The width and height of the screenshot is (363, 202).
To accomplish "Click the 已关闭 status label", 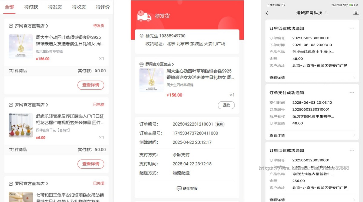I will (x=99, y=184).
